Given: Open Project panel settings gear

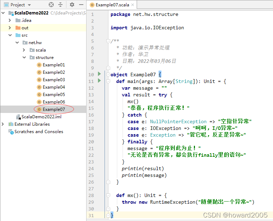Looking at the screenshot, I should pos(72,5).
